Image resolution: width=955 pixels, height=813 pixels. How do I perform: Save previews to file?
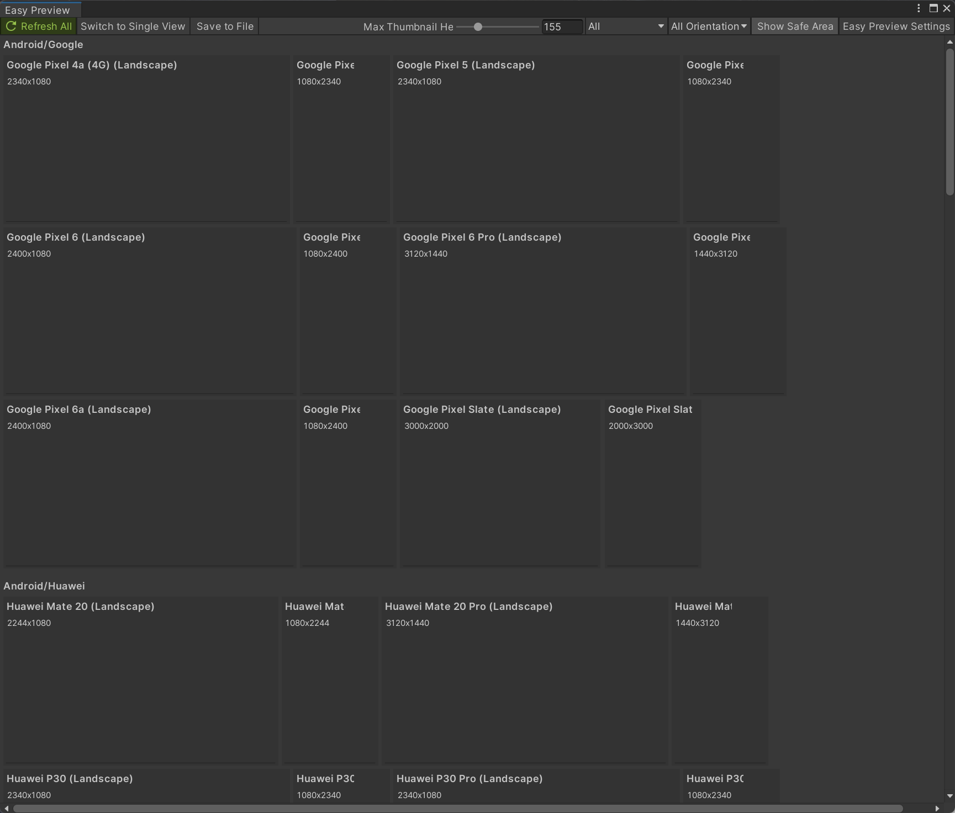click(x=224, y=26)
